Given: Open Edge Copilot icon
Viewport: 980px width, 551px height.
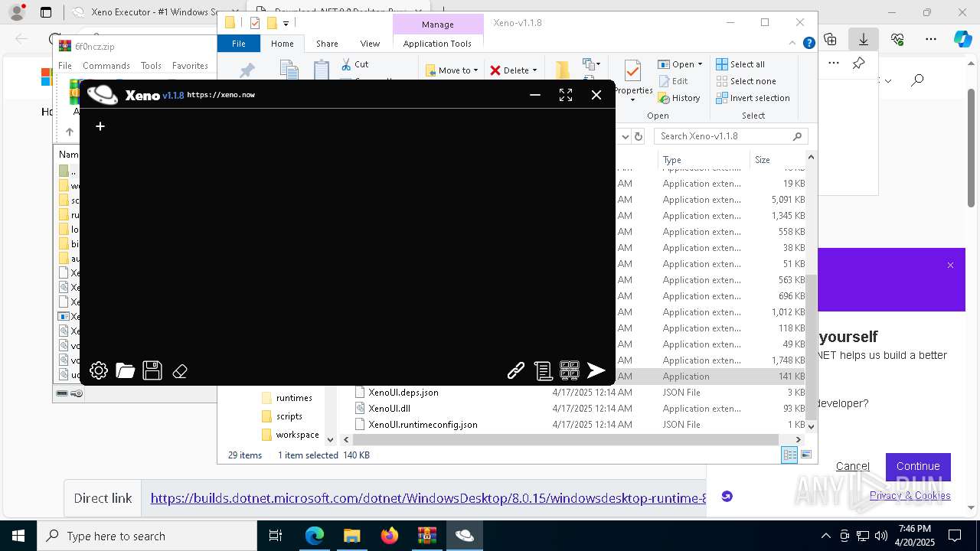Looking at the screenshot, I should (x=962, y=39).
